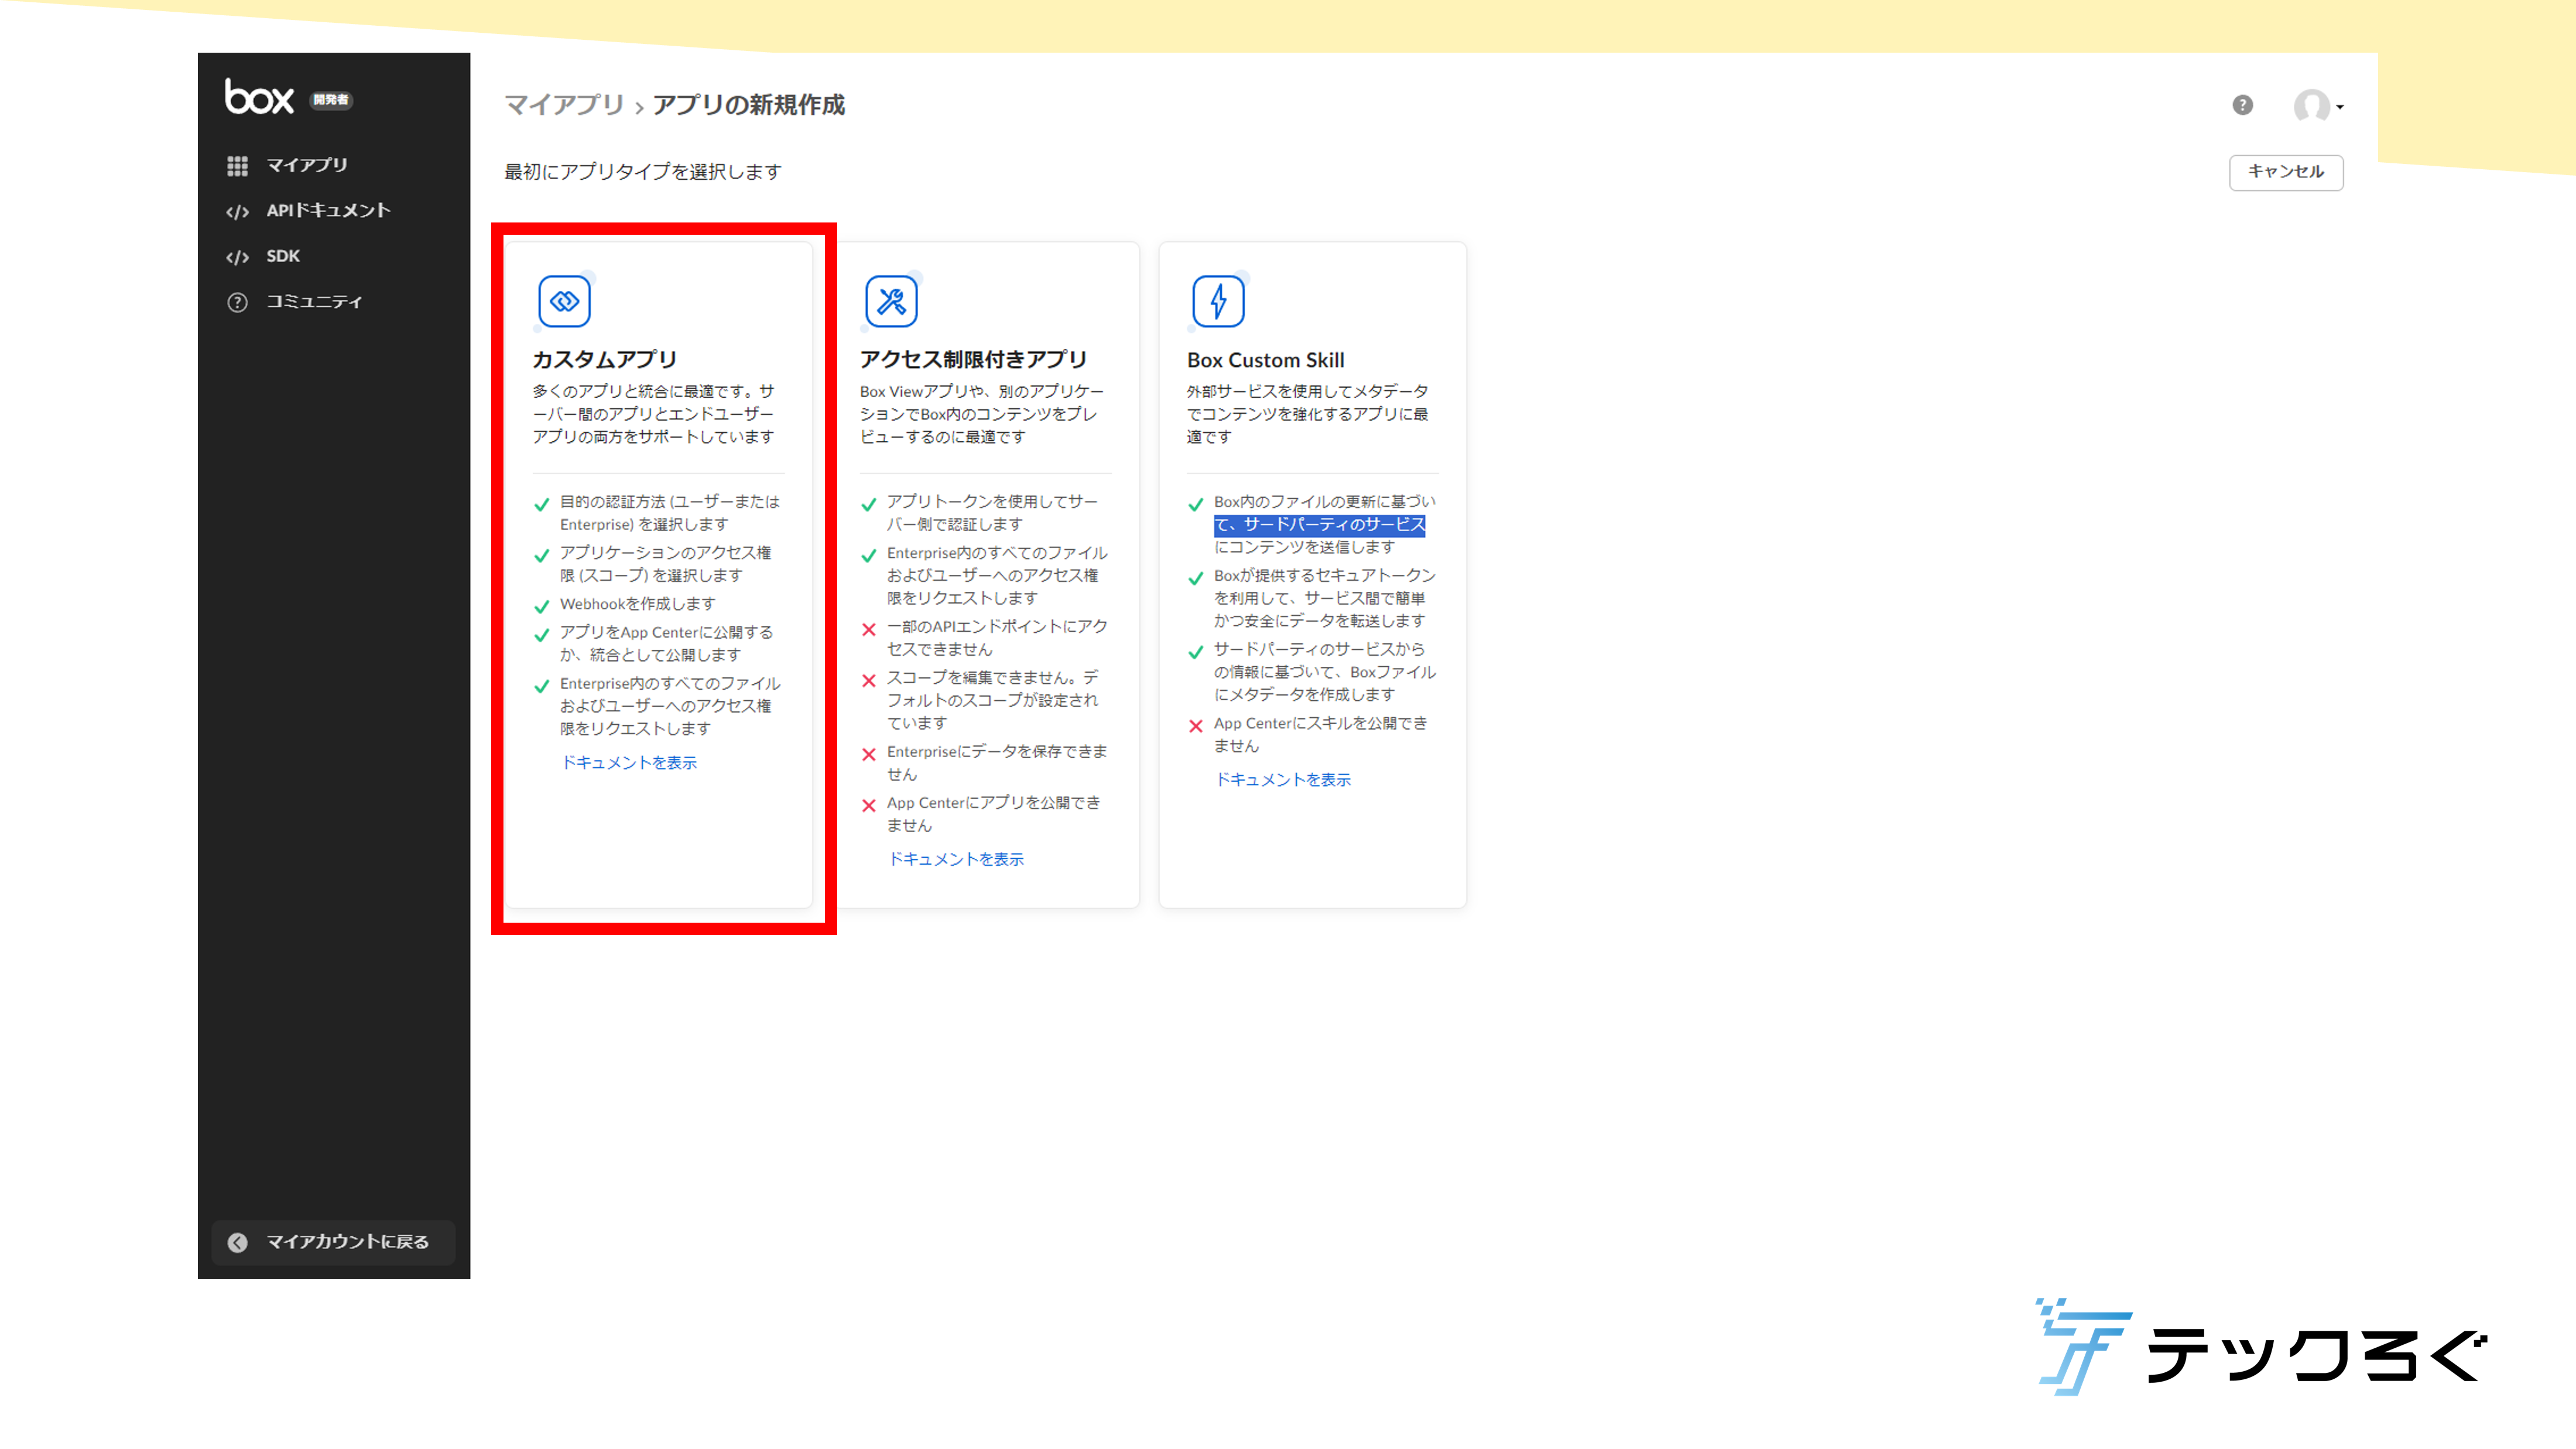
Task: Click the back arrow beside マイアカウントに戻る
Action: point(237,1242)
